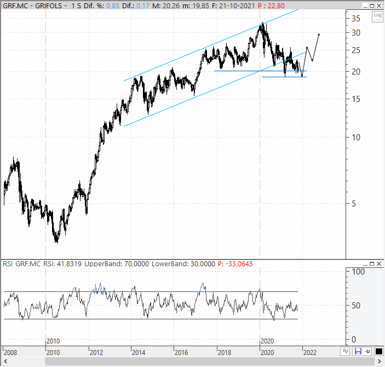Maximize the RSI indicator pane
385x367 pixels.
372,264
